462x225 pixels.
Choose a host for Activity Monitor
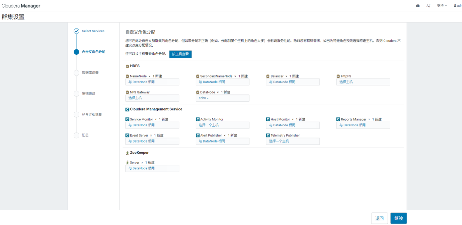pyautogui.click(x=222, y=125)
